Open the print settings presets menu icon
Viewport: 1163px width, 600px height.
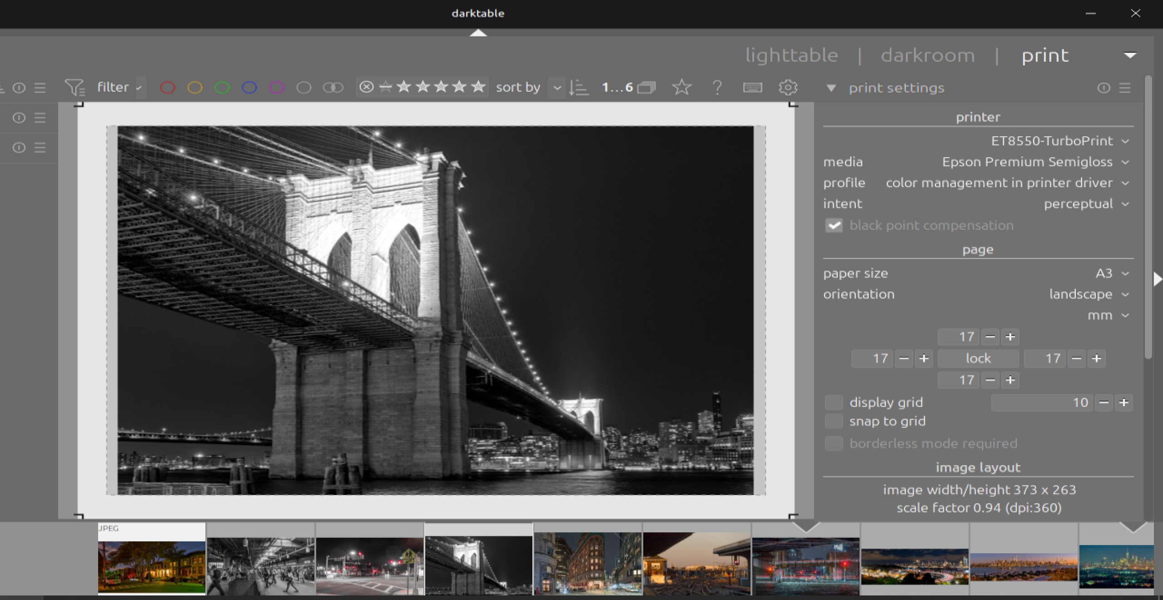(x=1125, y=88)
